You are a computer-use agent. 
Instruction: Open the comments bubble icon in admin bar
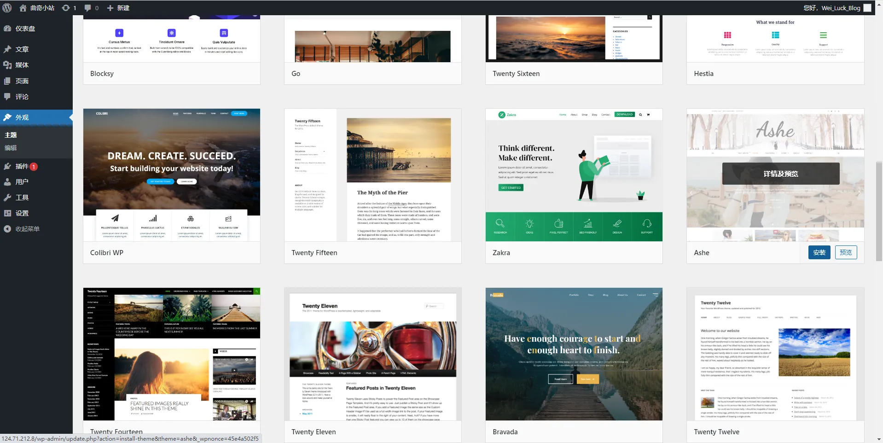[x=87, y=8]
